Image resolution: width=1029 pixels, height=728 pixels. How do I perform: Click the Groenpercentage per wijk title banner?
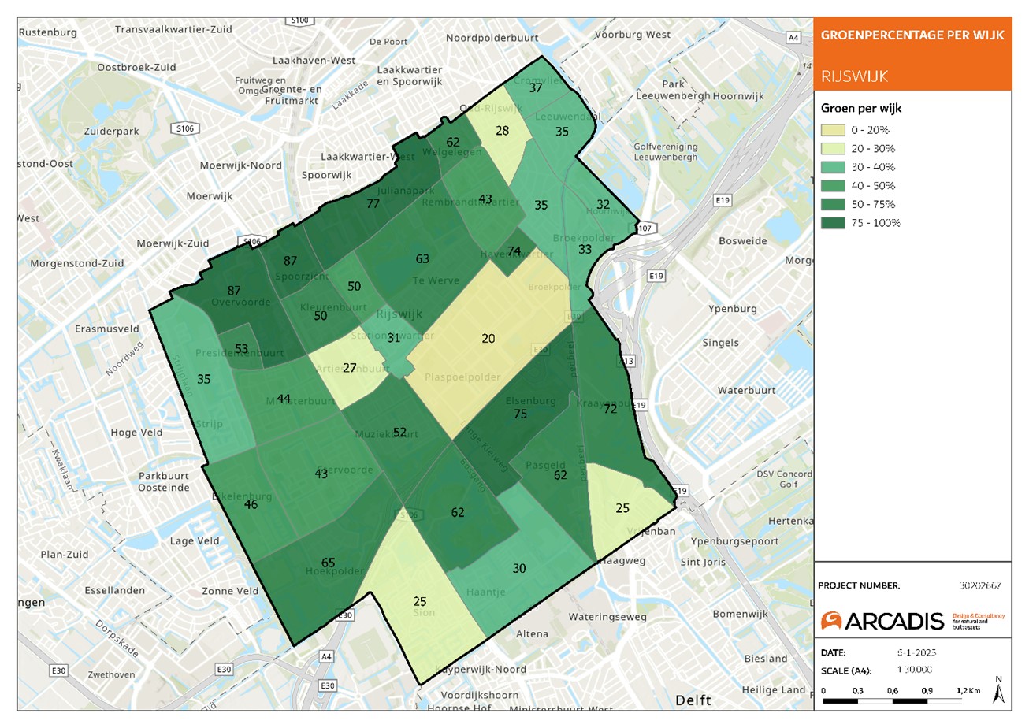point(912,35)
